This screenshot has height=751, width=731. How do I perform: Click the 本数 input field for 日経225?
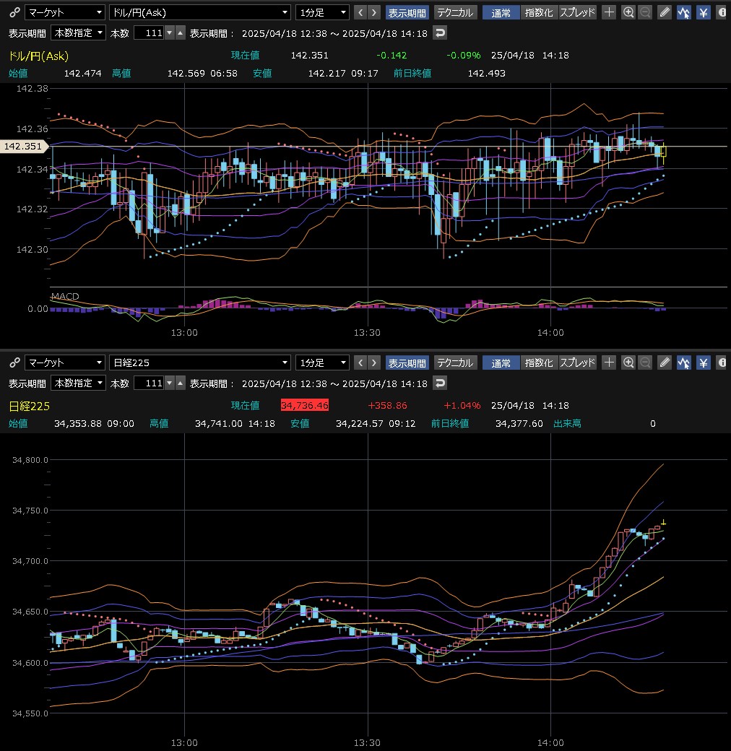(x=149, y=383)
